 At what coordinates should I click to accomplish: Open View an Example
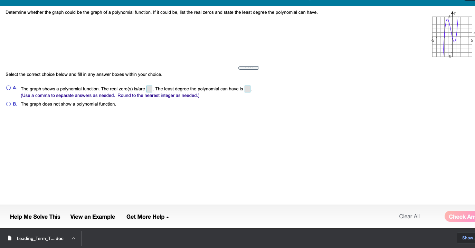pos(92,217)
